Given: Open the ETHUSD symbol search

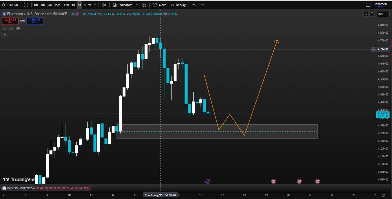Looking at the screenshot, I should tap(10, 5).
